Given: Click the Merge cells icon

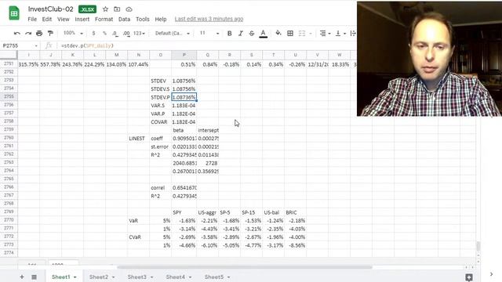Looking at the screenshot, I should pyautogui.click(x=302, y=33).
